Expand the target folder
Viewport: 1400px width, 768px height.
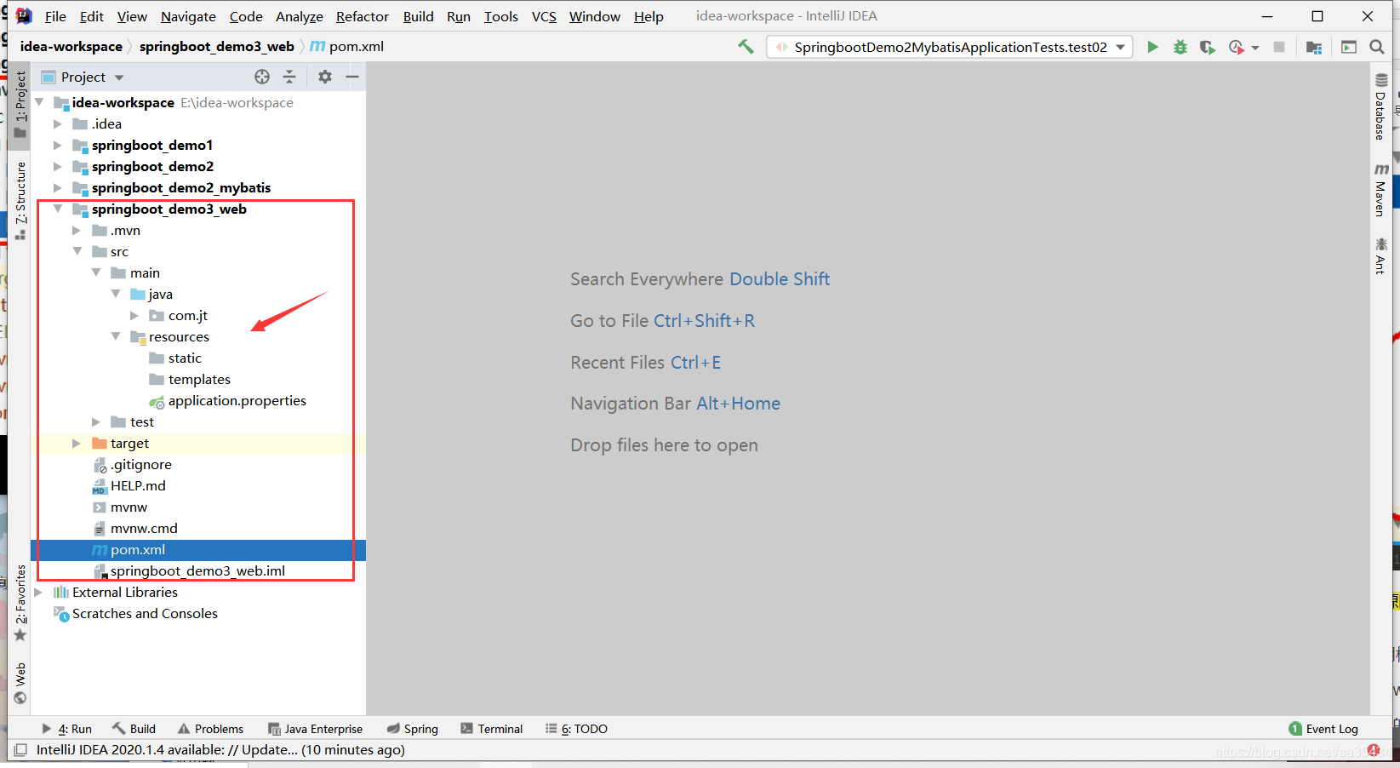tap(77, 443)
